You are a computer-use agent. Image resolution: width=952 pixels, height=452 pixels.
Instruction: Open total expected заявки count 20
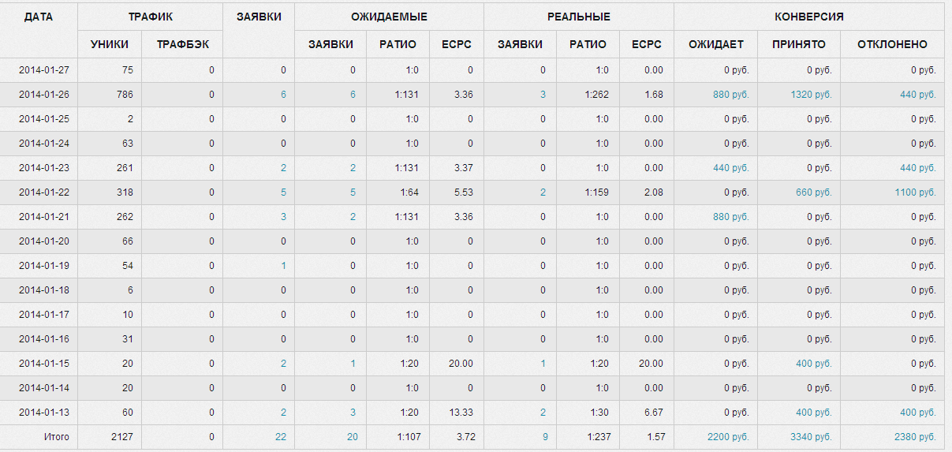pyautogui.click(x=352, y=437)
